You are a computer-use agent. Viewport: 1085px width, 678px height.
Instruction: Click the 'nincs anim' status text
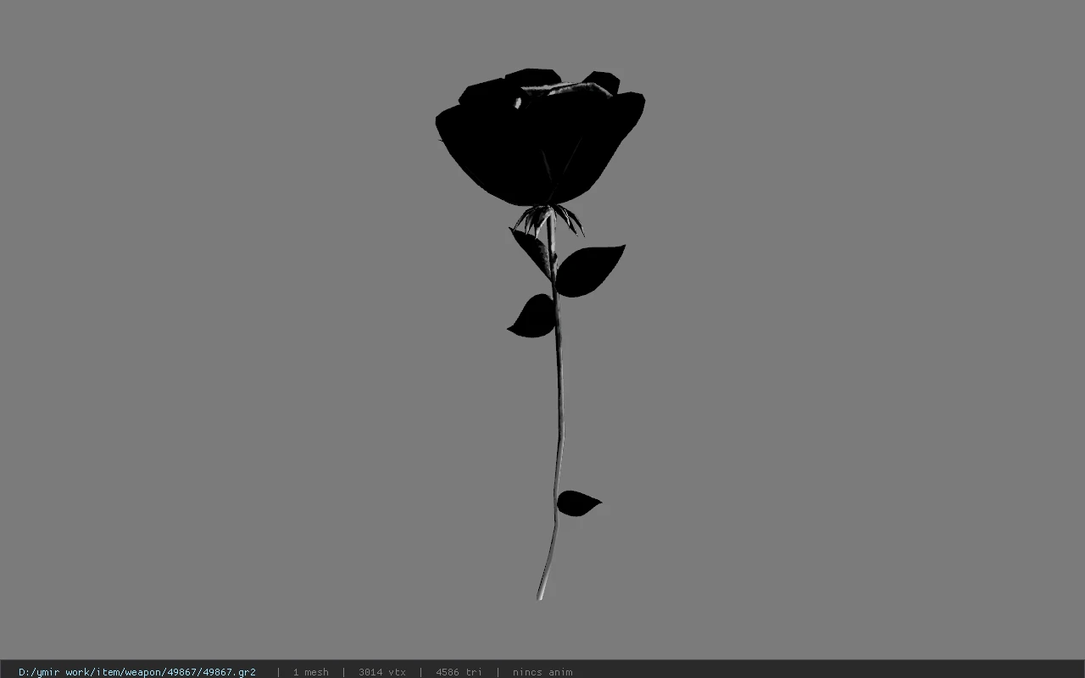click(x=542, y=672)
